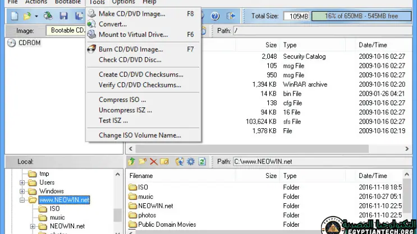Select Compress ISO menu entry
This screenshot has width=417, height=234.
coord(143,100)
